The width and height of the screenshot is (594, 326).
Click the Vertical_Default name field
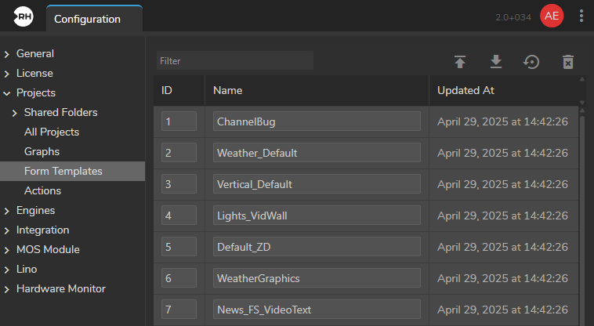(317, 184)
